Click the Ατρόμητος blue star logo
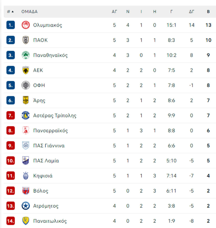 tap(25, 206)
